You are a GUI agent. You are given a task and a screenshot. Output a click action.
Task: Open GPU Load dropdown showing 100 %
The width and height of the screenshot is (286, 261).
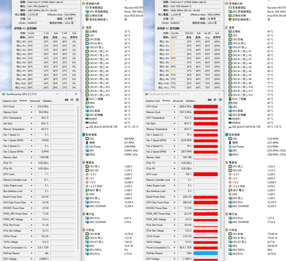point(175,174)
